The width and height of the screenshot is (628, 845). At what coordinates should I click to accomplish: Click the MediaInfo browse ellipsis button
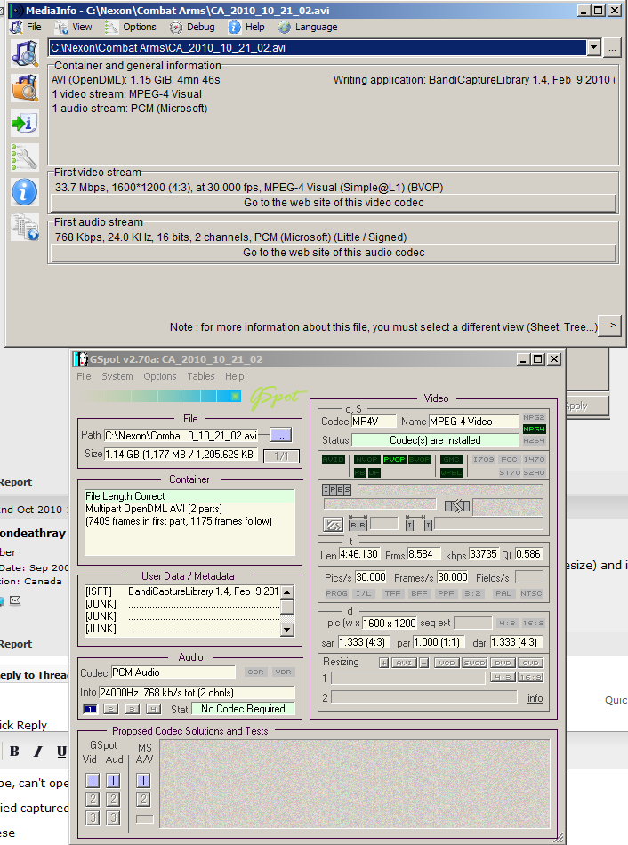(612, 48)
